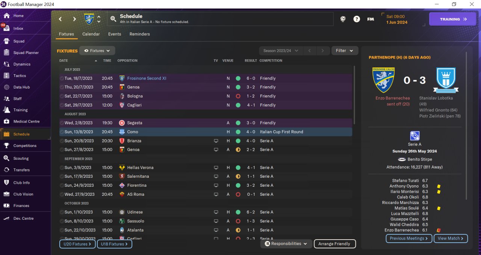Open the Frosinone Second XI link
The width and height of the screenshot is (481, 255).
pyautogui.click(x=147, y=78)
